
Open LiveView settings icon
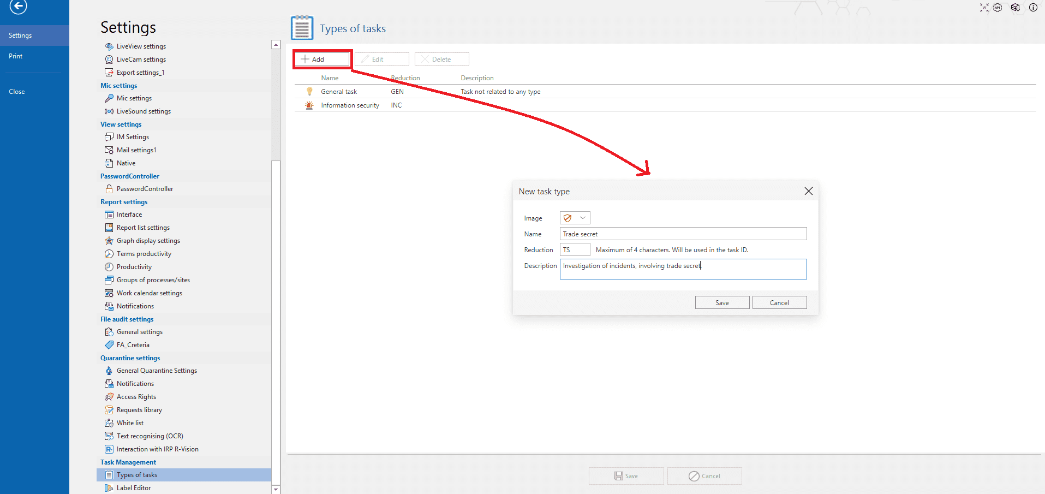pyautogui.click(x=109, y=46)
